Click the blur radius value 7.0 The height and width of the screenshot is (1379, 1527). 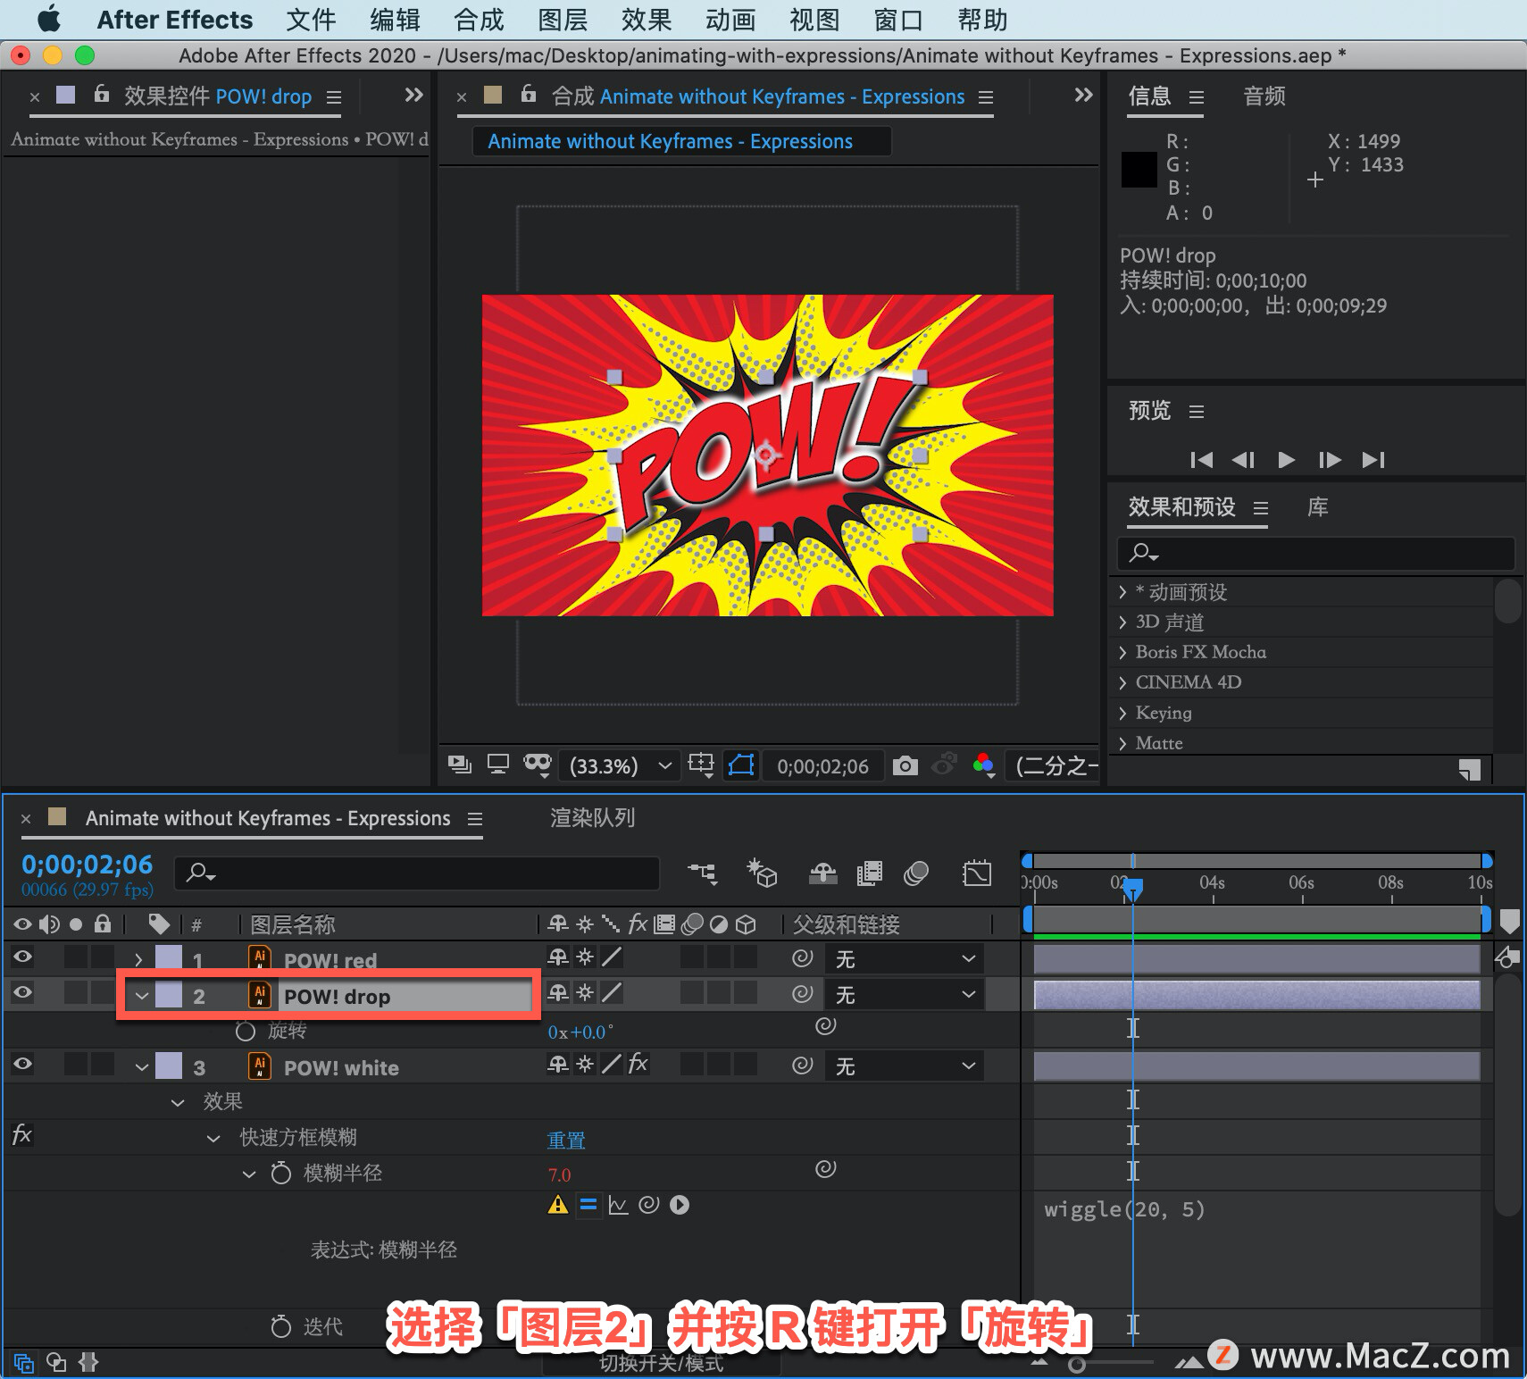point(559,1175)
